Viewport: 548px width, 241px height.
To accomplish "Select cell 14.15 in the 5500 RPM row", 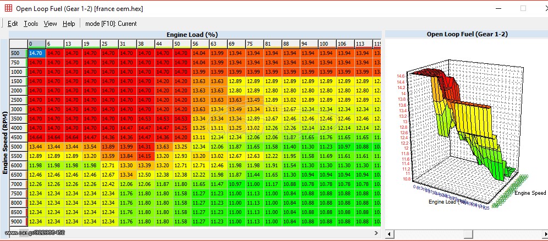I will click(146, 156).
